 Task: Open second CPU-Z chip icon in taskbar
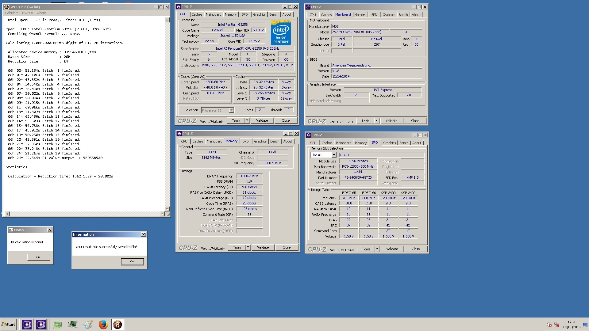click(x=41, y=324)
